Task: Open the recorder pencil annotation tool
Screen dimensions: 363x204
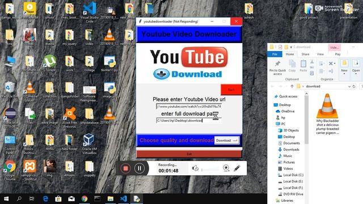Action: [x=237, y=168]
